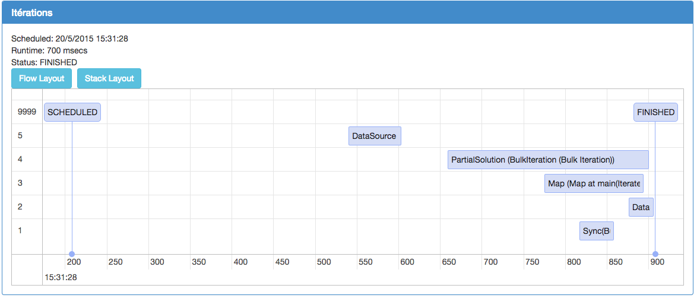
Task: Click the 15:31:28 time axis label
Action: pyautogui.click(x=61, y=277)
